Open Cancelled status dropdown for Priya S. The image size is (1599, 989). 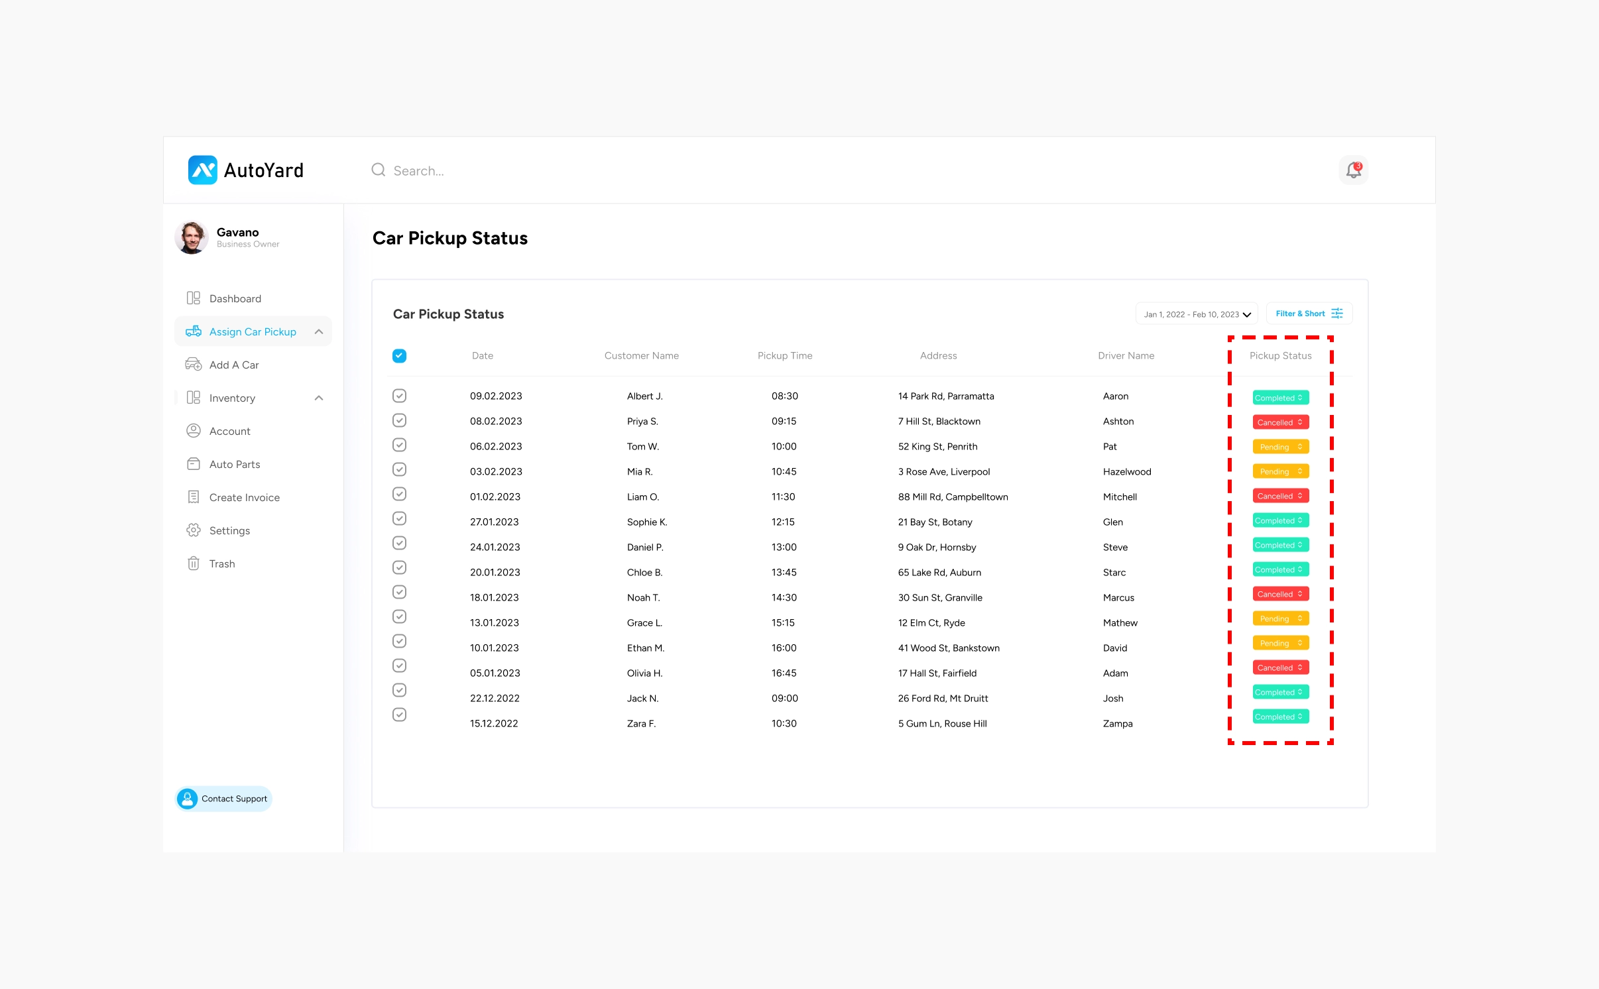[1280, 422]
